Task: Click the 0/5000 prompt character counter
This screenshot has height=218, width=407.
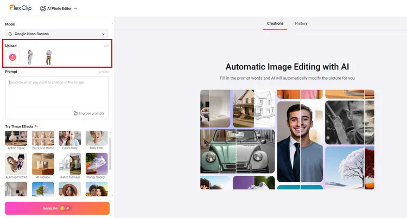Action: 104,72
